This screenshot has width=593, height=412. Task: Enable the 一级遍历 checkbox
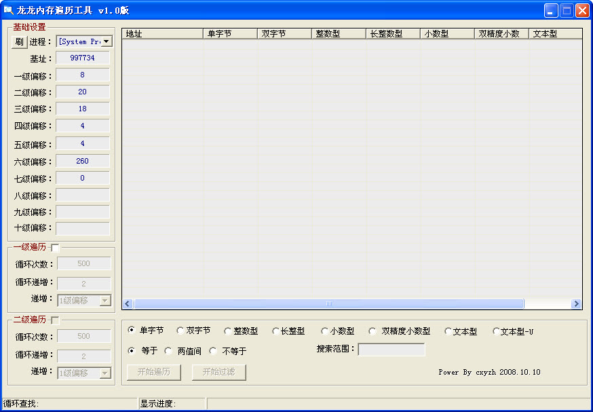[x=55, y=248]
